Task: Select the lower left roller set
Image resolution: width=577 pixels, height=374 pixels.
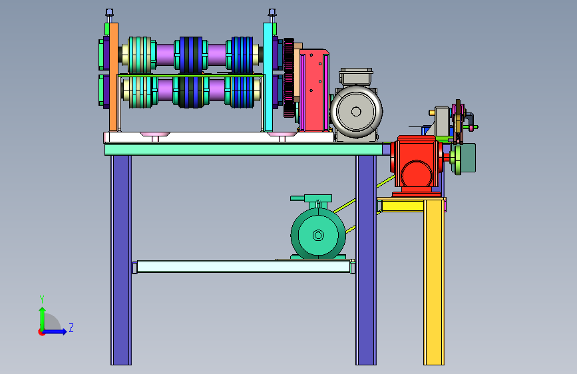Action: 140,92
